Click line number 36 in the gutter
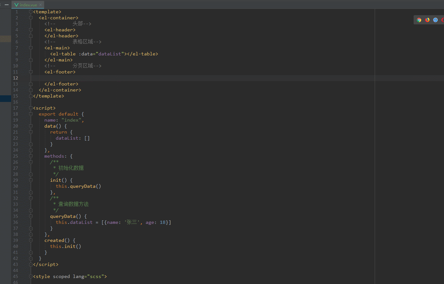The width and height of the screenshot is (444, 284). (x=16, y=222)
